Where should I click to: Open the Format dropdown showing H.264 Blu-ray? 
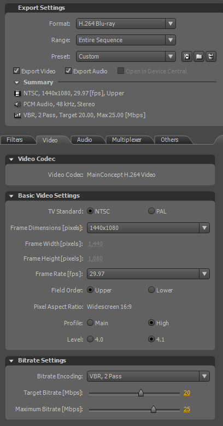(126, 24)
